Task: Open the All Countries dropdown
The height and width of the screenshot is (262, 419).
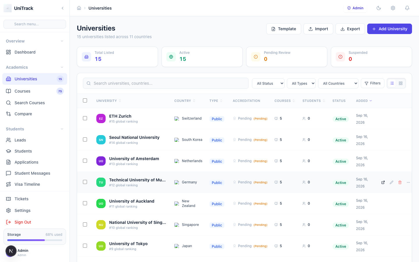Action: [338, 83]
